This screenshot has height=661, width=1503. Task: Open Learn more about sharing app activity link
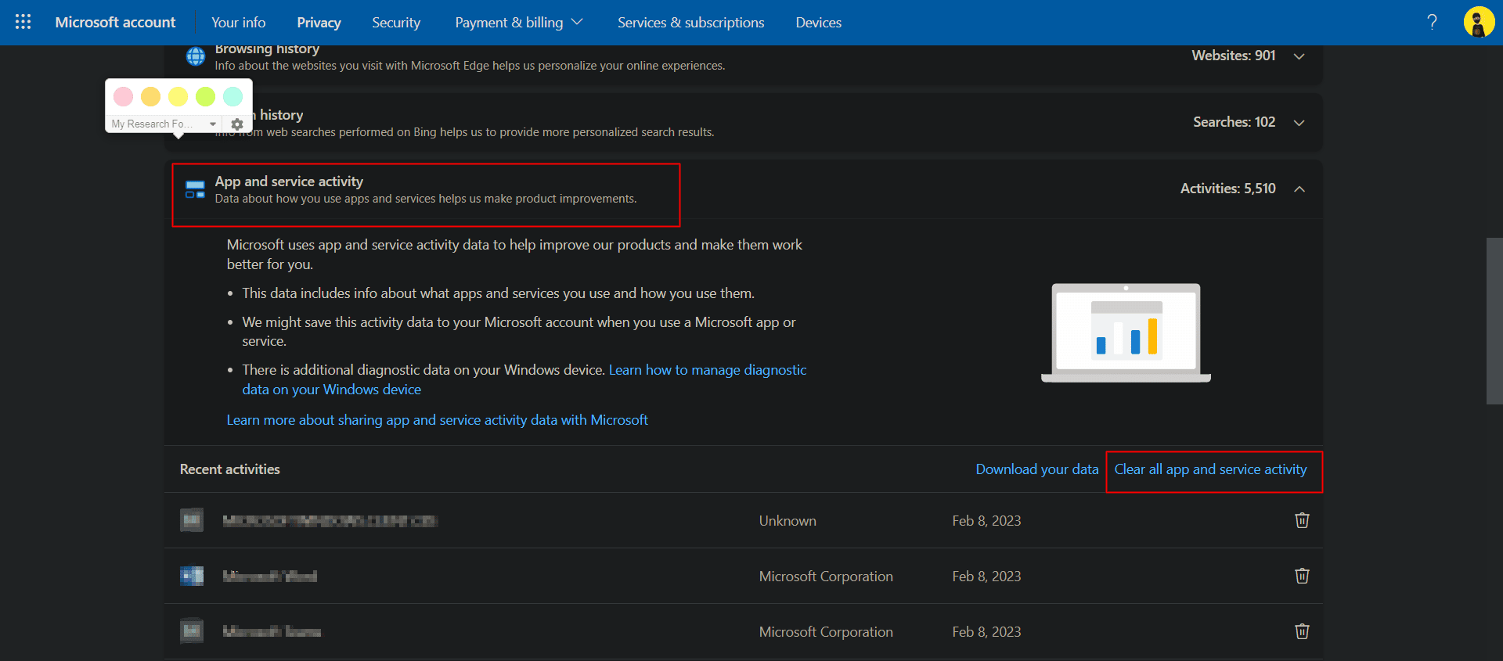(x=437, y=420)
